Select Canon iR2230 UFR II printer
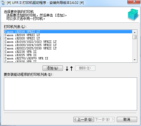 point(68,52)
